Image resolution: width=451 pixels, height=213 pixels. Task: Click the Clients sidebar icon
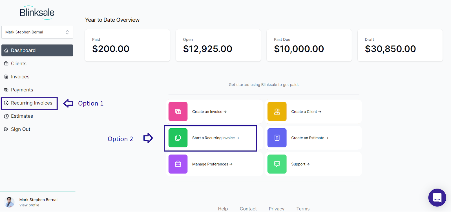[6, 64]
